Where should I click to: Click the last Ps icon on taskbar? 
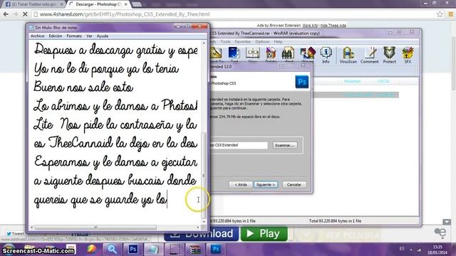coord(216,249)
